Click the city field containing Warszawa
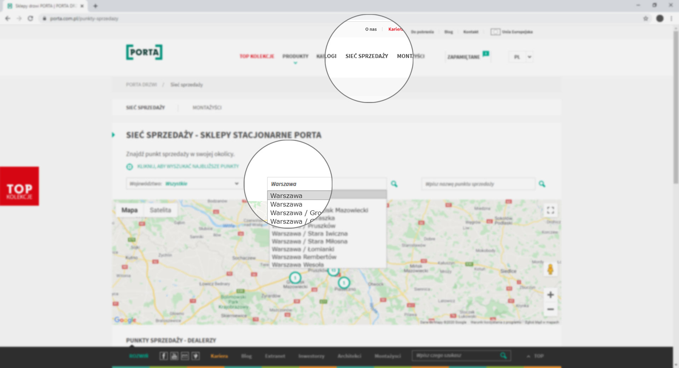The image size is (679, 368). tap(327, 184)
